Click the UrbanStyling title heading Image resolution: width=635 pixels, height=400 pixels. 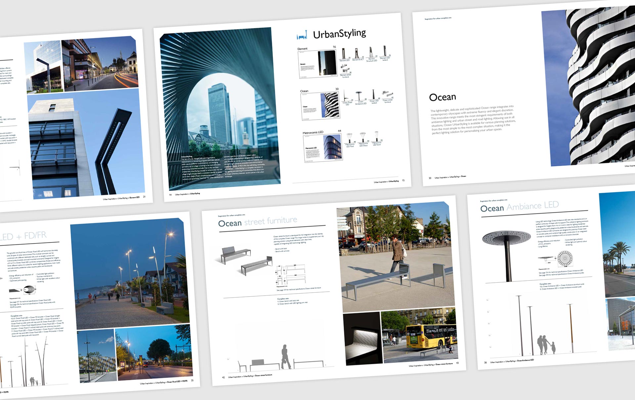(339, 34)
